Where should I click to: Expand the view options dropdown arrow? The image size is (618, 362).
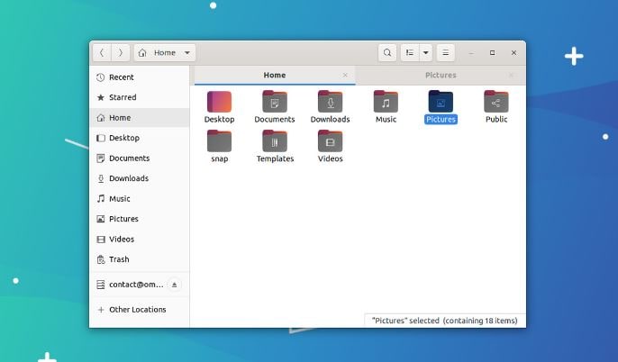[425, 53]
